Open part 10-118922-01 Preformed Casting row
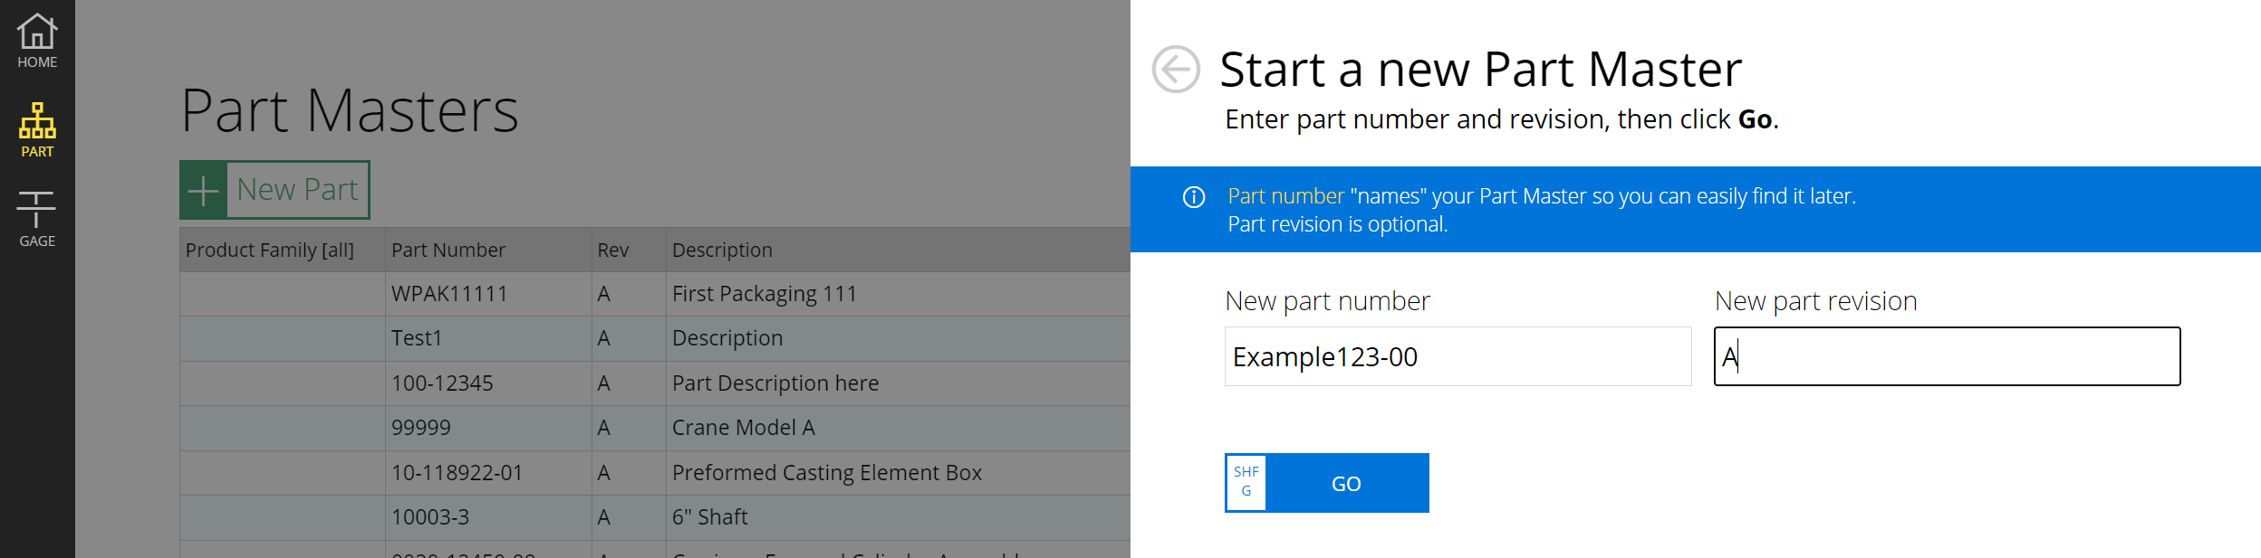Image resolution: width=2261 pixels, height=558 pixels. click(457, 473)
